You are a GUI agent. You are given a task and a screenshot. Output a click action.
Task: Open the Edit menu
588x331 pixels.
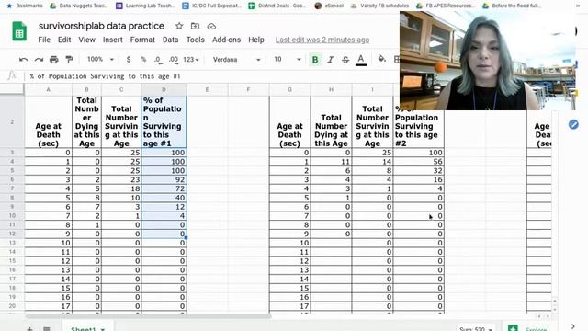click(64, 40)
